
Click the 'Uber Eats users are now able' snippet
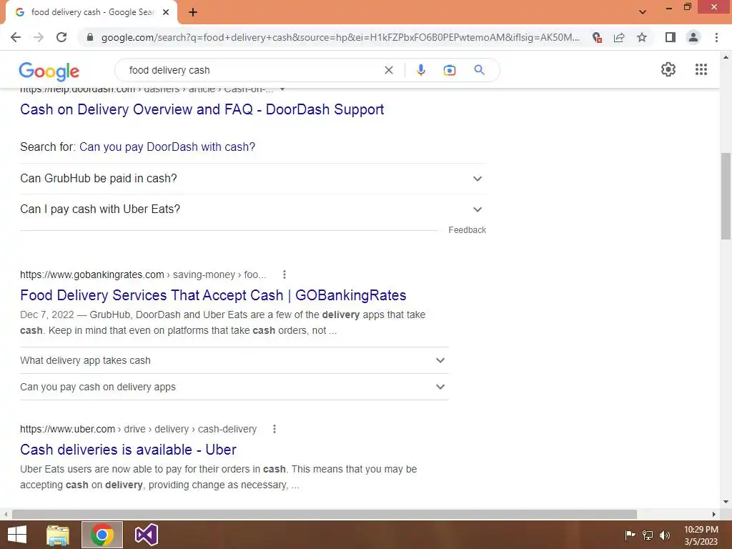point(219,477)
